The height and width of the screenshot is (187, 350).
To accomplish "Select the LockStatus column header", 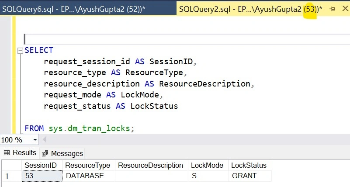I will 250,165.
